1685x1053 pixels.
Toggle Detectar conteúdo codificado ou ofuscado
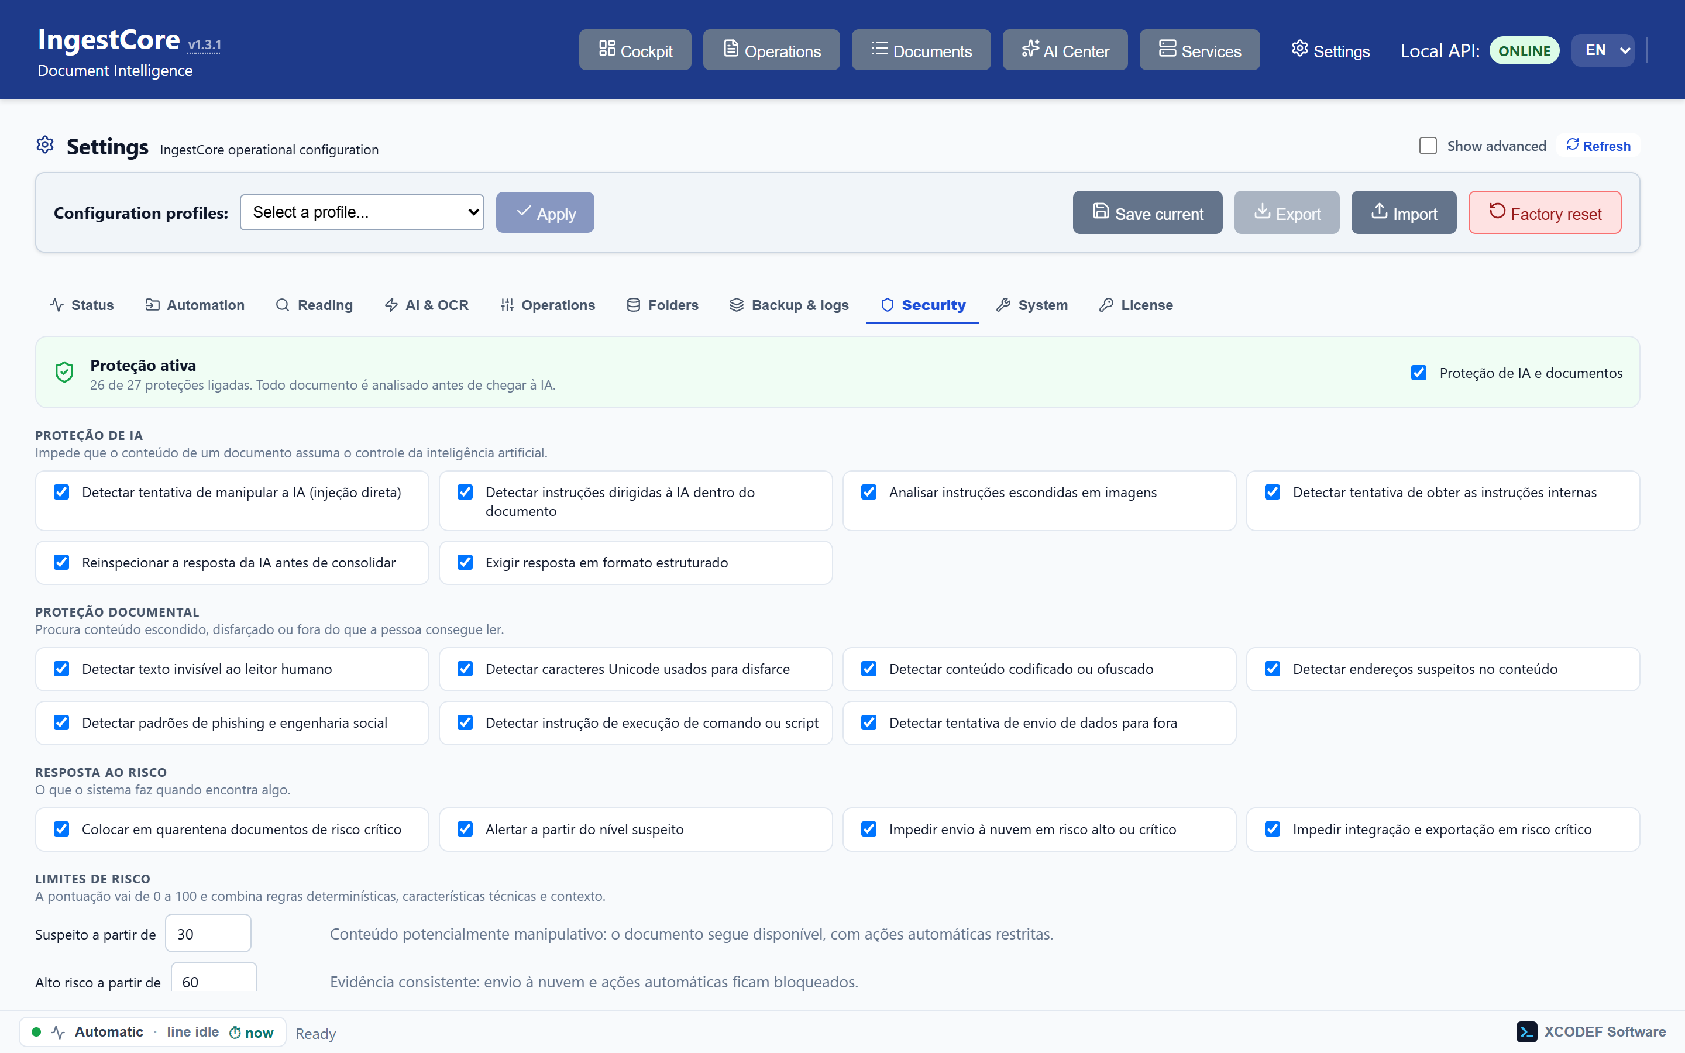[869, 669]
